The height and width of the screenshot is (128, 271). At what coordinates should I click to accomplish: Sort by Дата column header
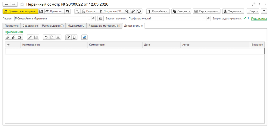pyautogui.click(x=162, y=45)
